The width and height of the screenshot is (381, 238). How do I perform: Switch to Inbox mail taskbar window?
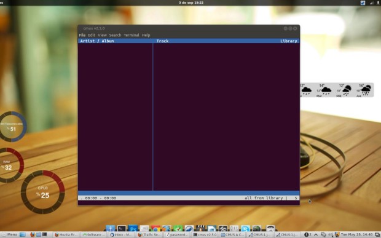click(121, 235)
